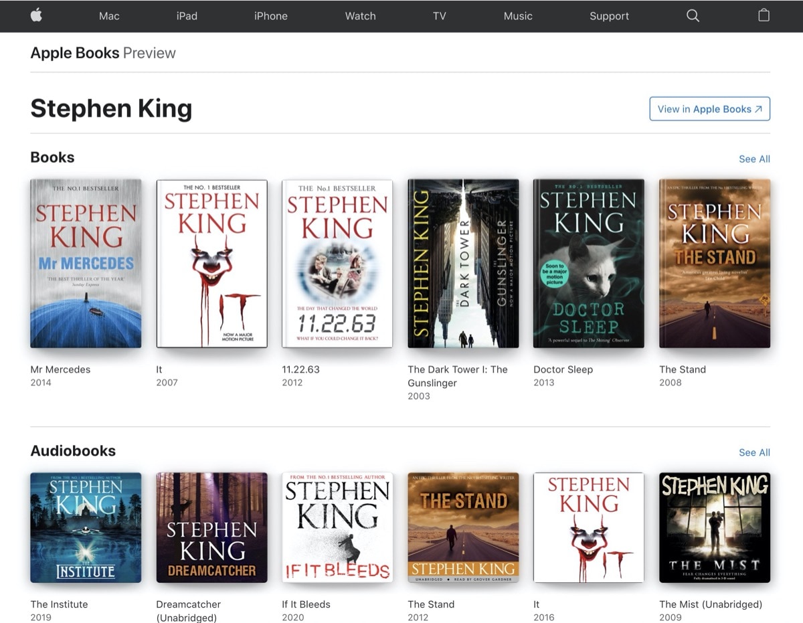
Task: Open the Mr Mercedes book cover
Action: coord(86,264)
